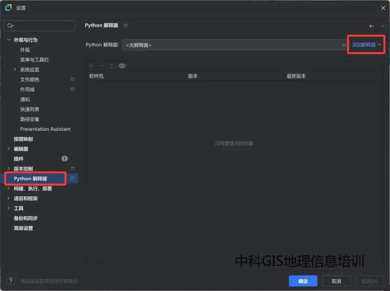The height and width of the screenshot is (291, 390).
Task: Click the PyCharm logo icon in title bar
Action: point(8,8)
